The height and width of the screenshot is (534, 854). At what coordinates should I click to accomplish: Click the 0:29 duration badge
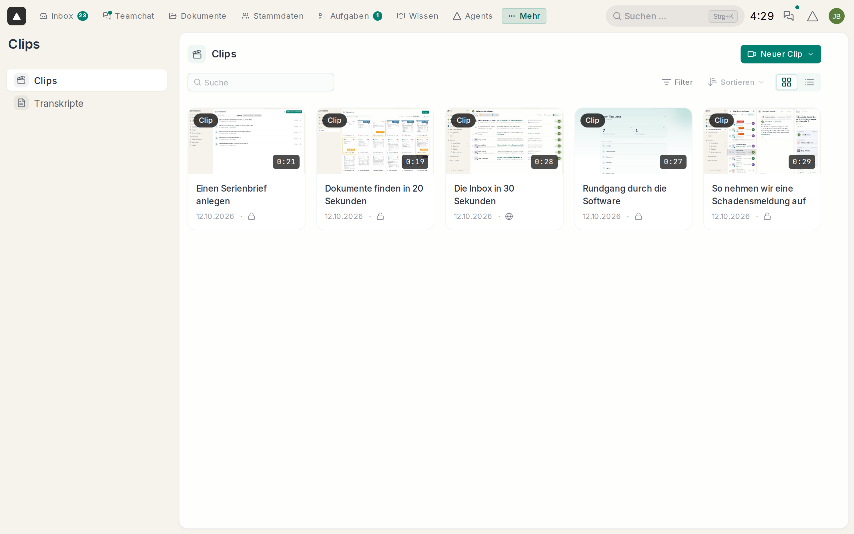click(802, 162)
